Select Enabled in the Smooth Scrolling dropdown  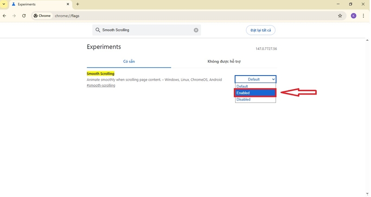tap(256, 93)
